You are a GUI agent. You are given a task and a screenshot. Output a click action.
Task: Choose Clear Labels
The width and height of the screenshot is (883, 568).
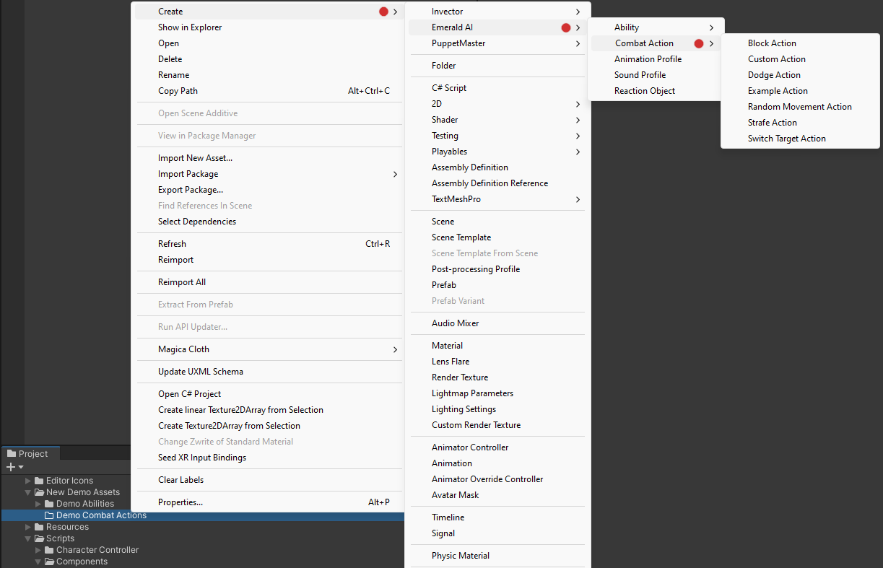pyautogui.click(x=268, y=480)
